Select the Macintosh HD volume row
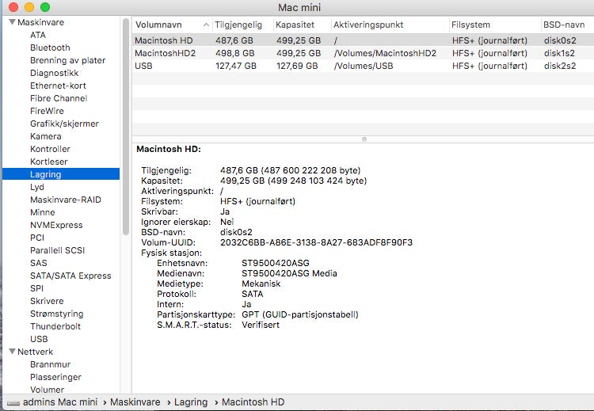 click(x=363, y=40)
